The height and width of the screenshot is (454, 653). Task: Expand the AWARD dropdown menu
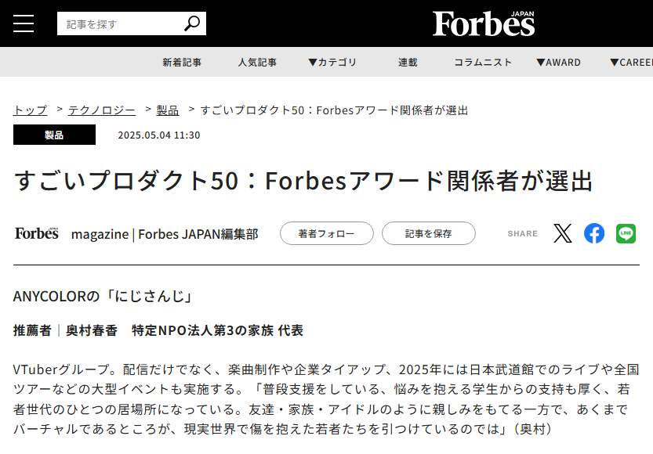[558, 63]
